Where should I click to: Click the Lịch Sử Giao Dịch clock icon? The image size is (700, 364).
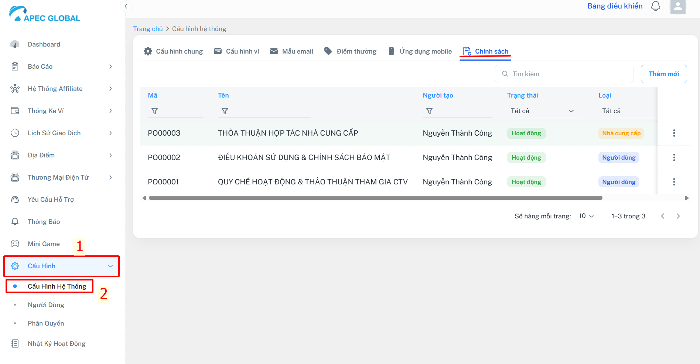pyautogui.click(x=15, y=133)
